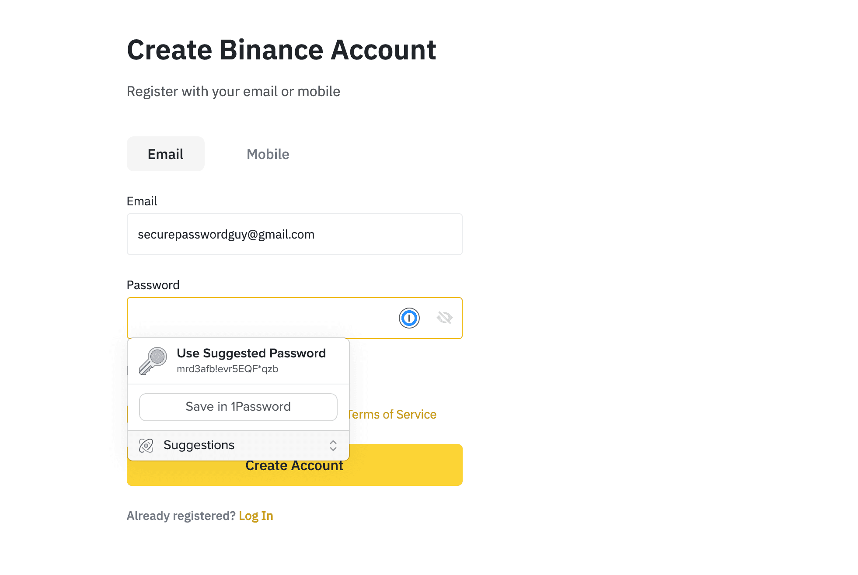
Task: Click the Email input field
Action: tap(294, 234)
